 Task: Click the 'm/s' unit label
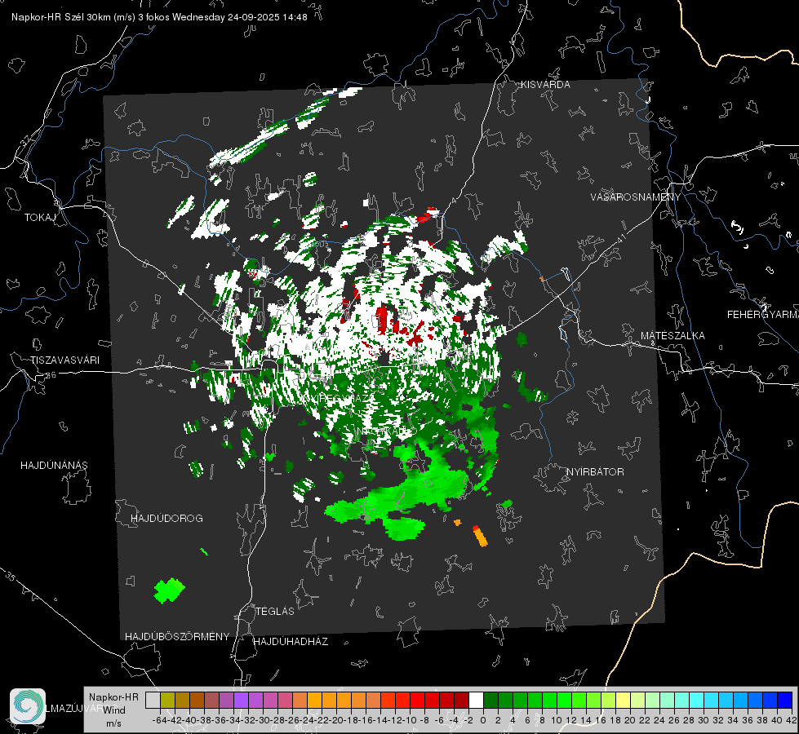(x=113, y=723)
